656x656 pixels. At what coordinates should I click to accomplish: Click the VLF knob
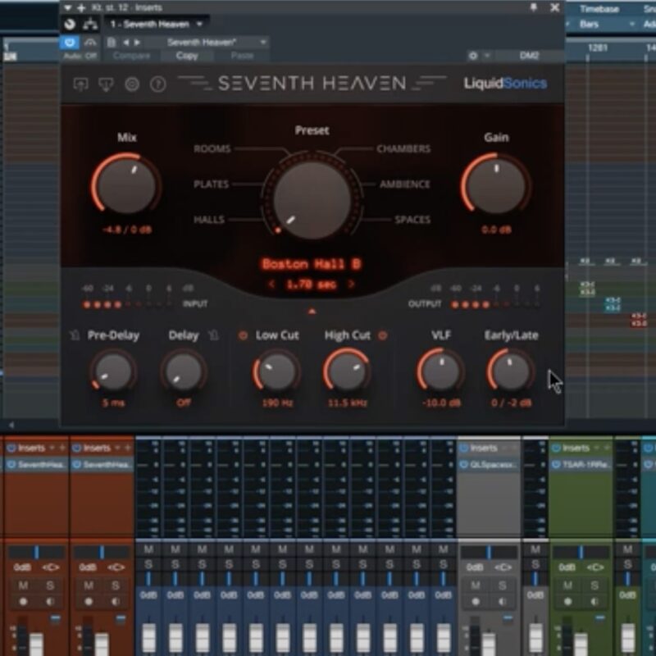point(441,371)
